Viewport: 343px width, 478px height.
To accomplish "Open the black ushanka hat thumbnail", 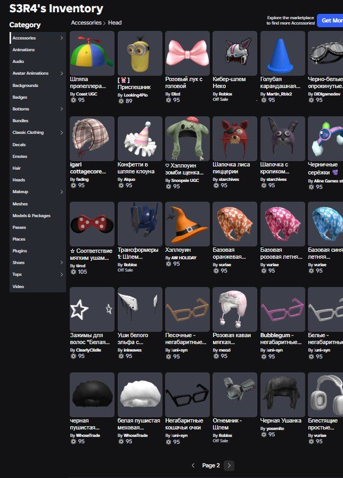I will (282, 394).
